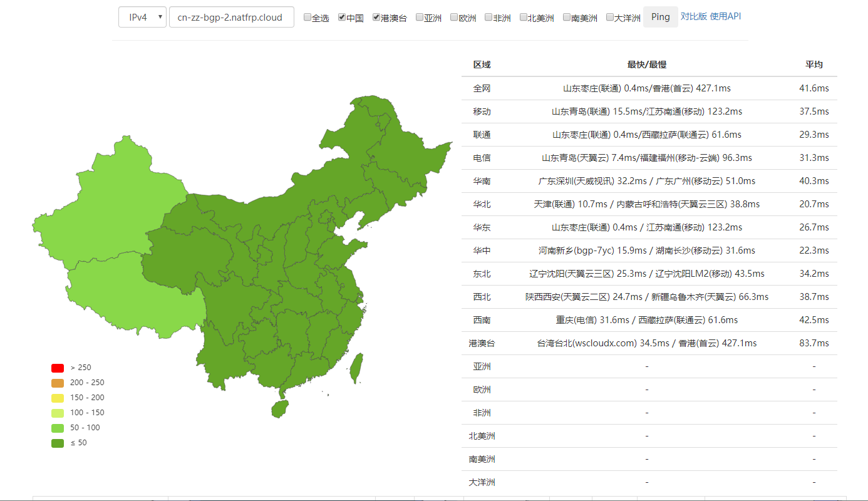The width and height of the screenshot is (868, 501).
Task: Open the 对比版 link
Action: [694, 16]
